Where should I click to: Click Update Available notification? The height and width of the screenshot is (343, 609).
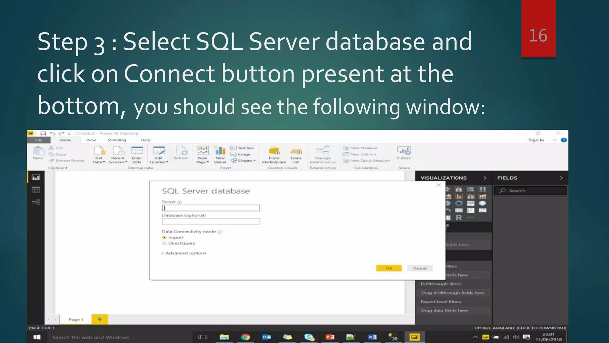(x=520, y=328)
